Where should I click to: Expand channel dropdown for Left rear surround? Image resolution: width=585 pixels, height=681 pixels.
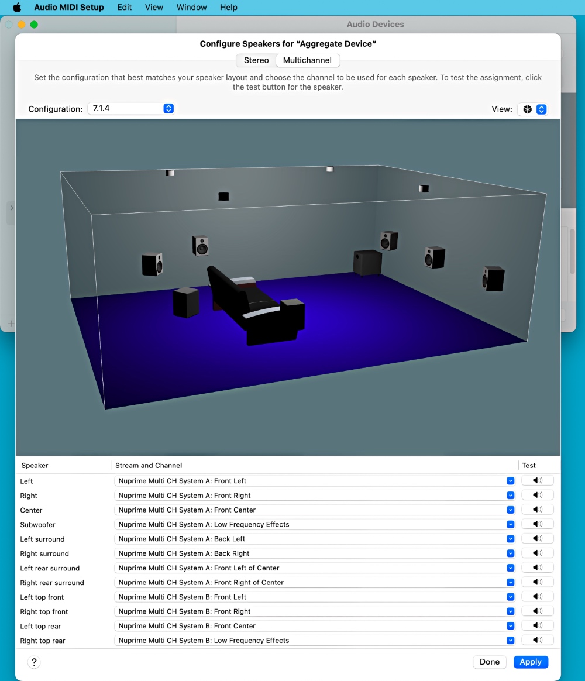tap(510, 568)
